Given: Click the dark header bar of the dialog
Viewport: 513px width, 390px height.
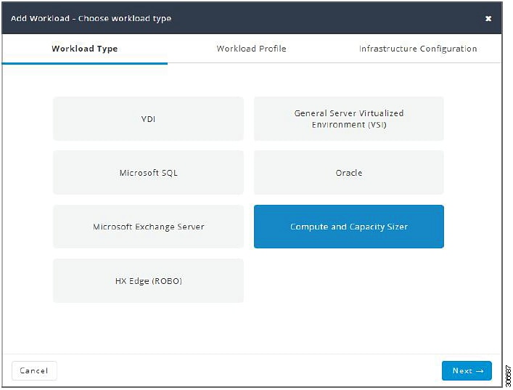Looking at the screenshot, I should pos(252,18).
